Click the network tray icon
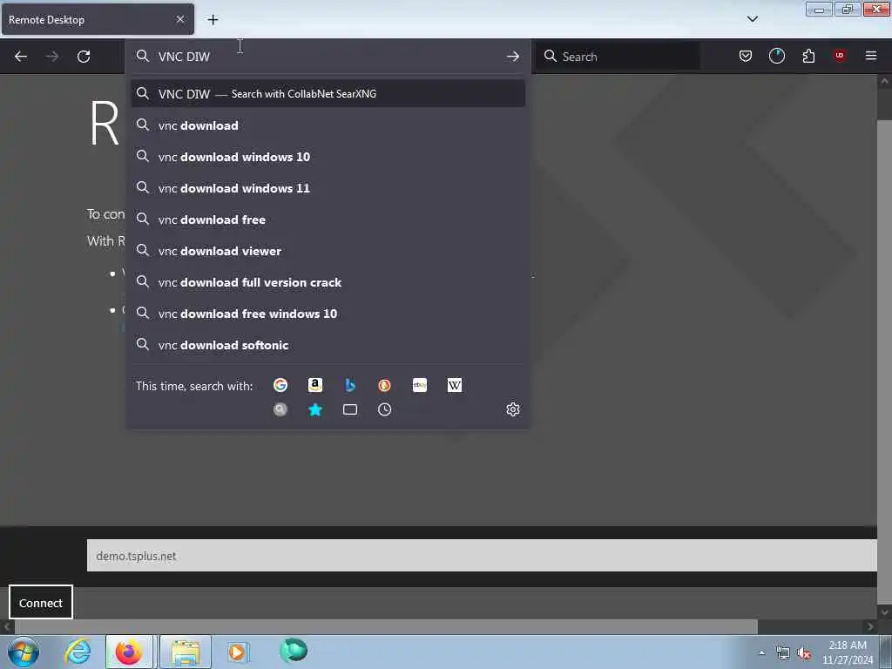 pyautogui.click(x=783, y=653)
